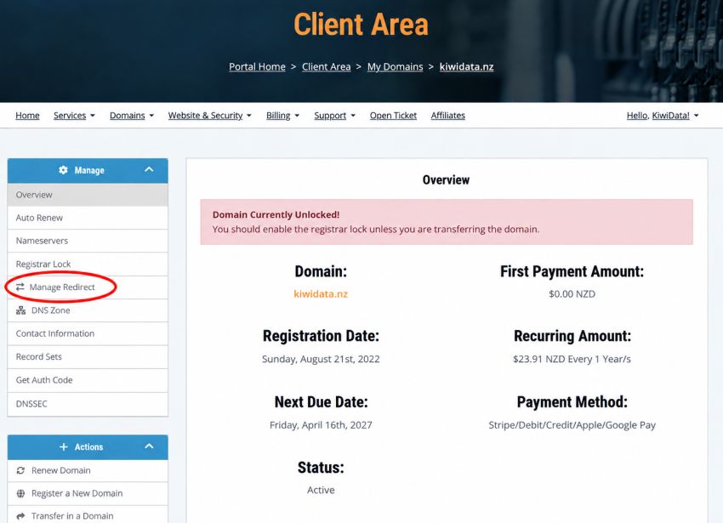Click the 'Friday, April 16th, 2027' due date
Viewport: 723px width, 523px height.
321,425
